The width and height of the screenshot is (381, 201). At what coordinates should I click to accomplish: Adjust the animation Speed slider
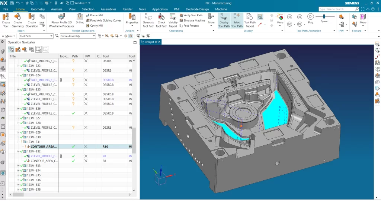[x=324, y=16]
